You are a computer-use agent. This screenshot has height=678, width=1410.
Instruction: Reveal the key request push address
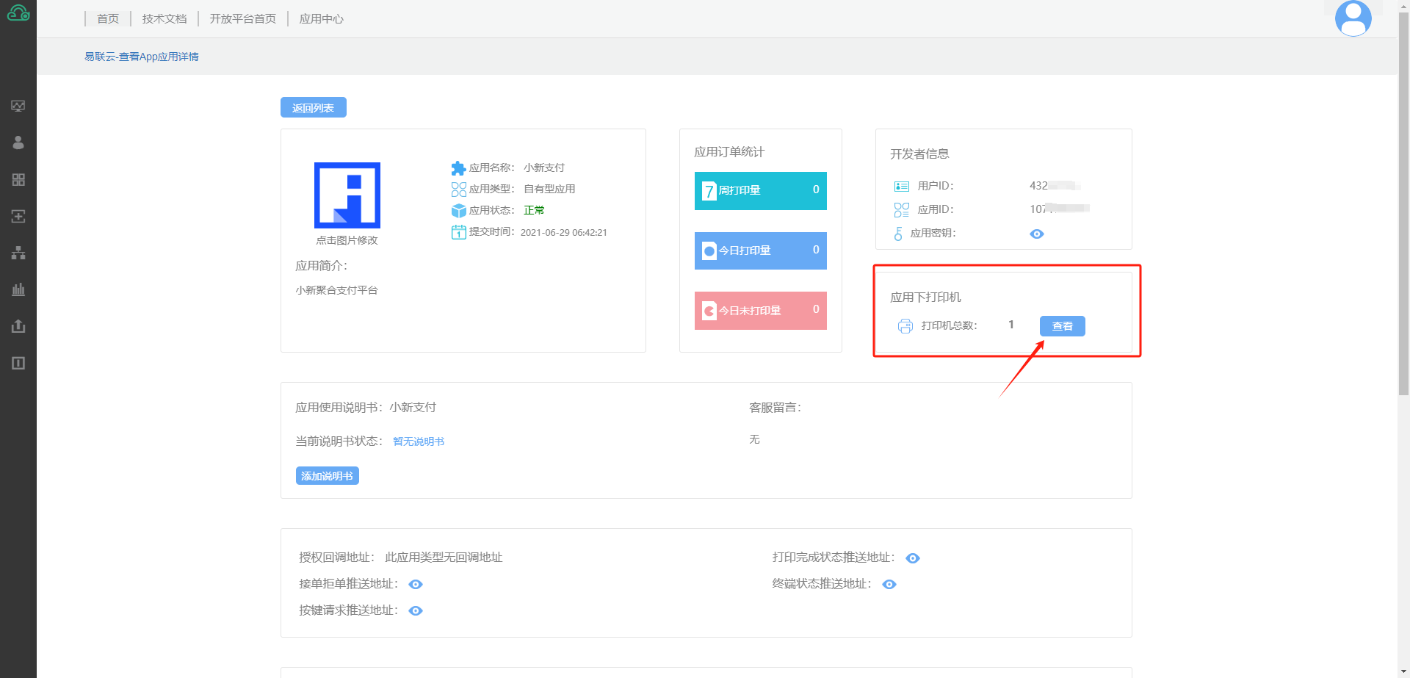click(416, 610)
